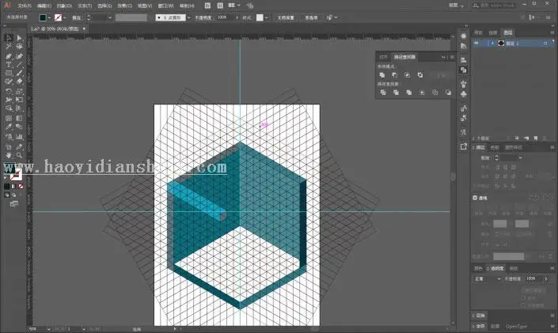Open Pathfinder panel icon in dock
The image size is (558, 333).
click(463, 70)
